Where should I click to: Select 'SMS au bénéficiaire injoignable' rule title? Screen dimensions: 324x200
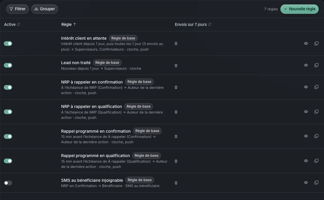(x=92, y=180)
